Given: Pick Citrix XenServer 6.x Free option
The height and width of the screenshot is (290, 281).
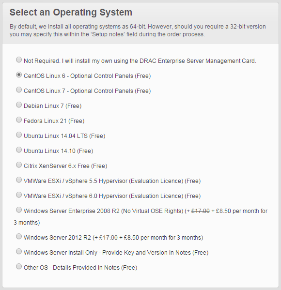Looking at the screenshot, I should [x=19, y=165].
